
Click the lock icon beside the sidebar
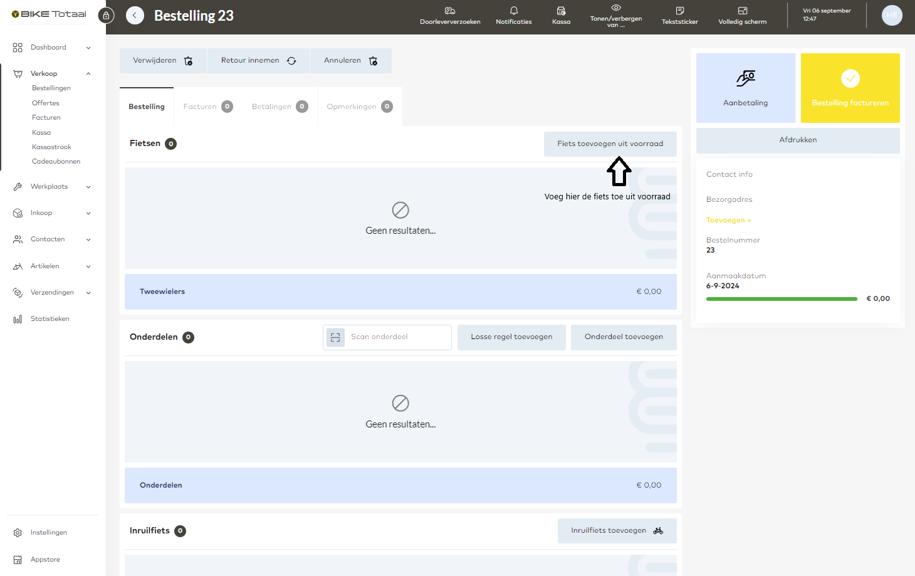tap(106, 16)
